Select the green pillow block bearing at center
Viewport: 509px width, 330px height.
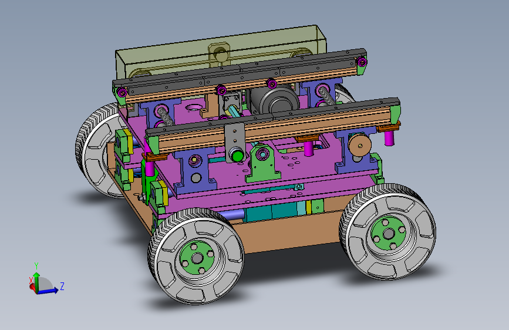[262, 163]
